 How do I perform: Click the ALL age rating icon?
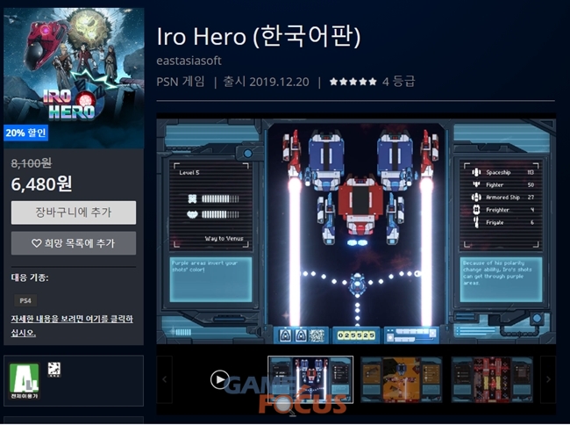click(x=24, y=381)
